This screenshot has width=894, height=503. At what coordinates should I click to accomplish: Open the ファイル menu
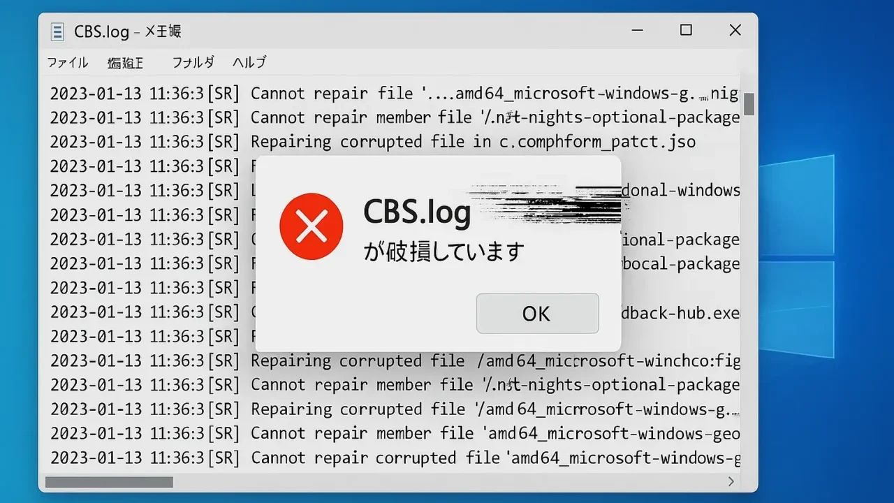click(68, 63)
